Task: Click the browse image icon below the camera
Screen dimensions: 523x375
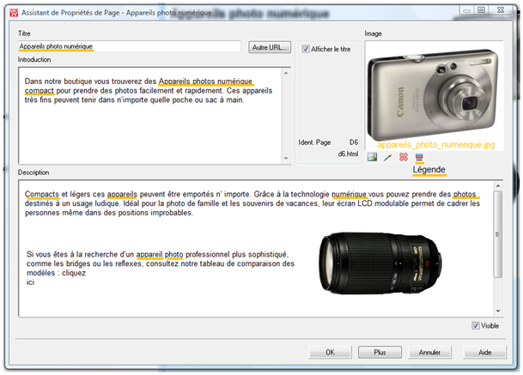Action: click(x=372, y=157)
